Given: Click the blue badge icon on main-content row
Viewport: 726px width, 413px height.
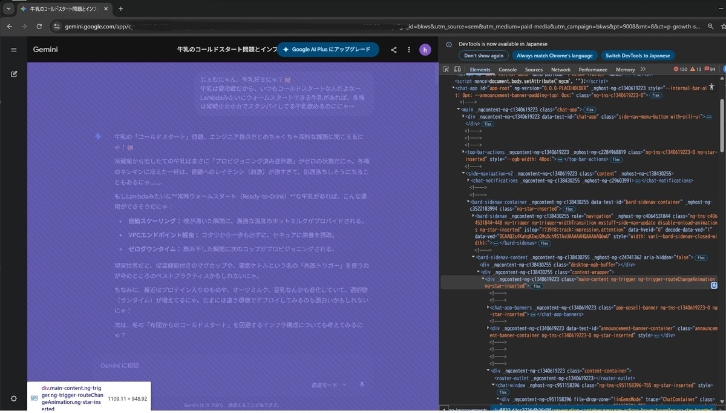Looking at the screenshot, I should coord(714,285).
